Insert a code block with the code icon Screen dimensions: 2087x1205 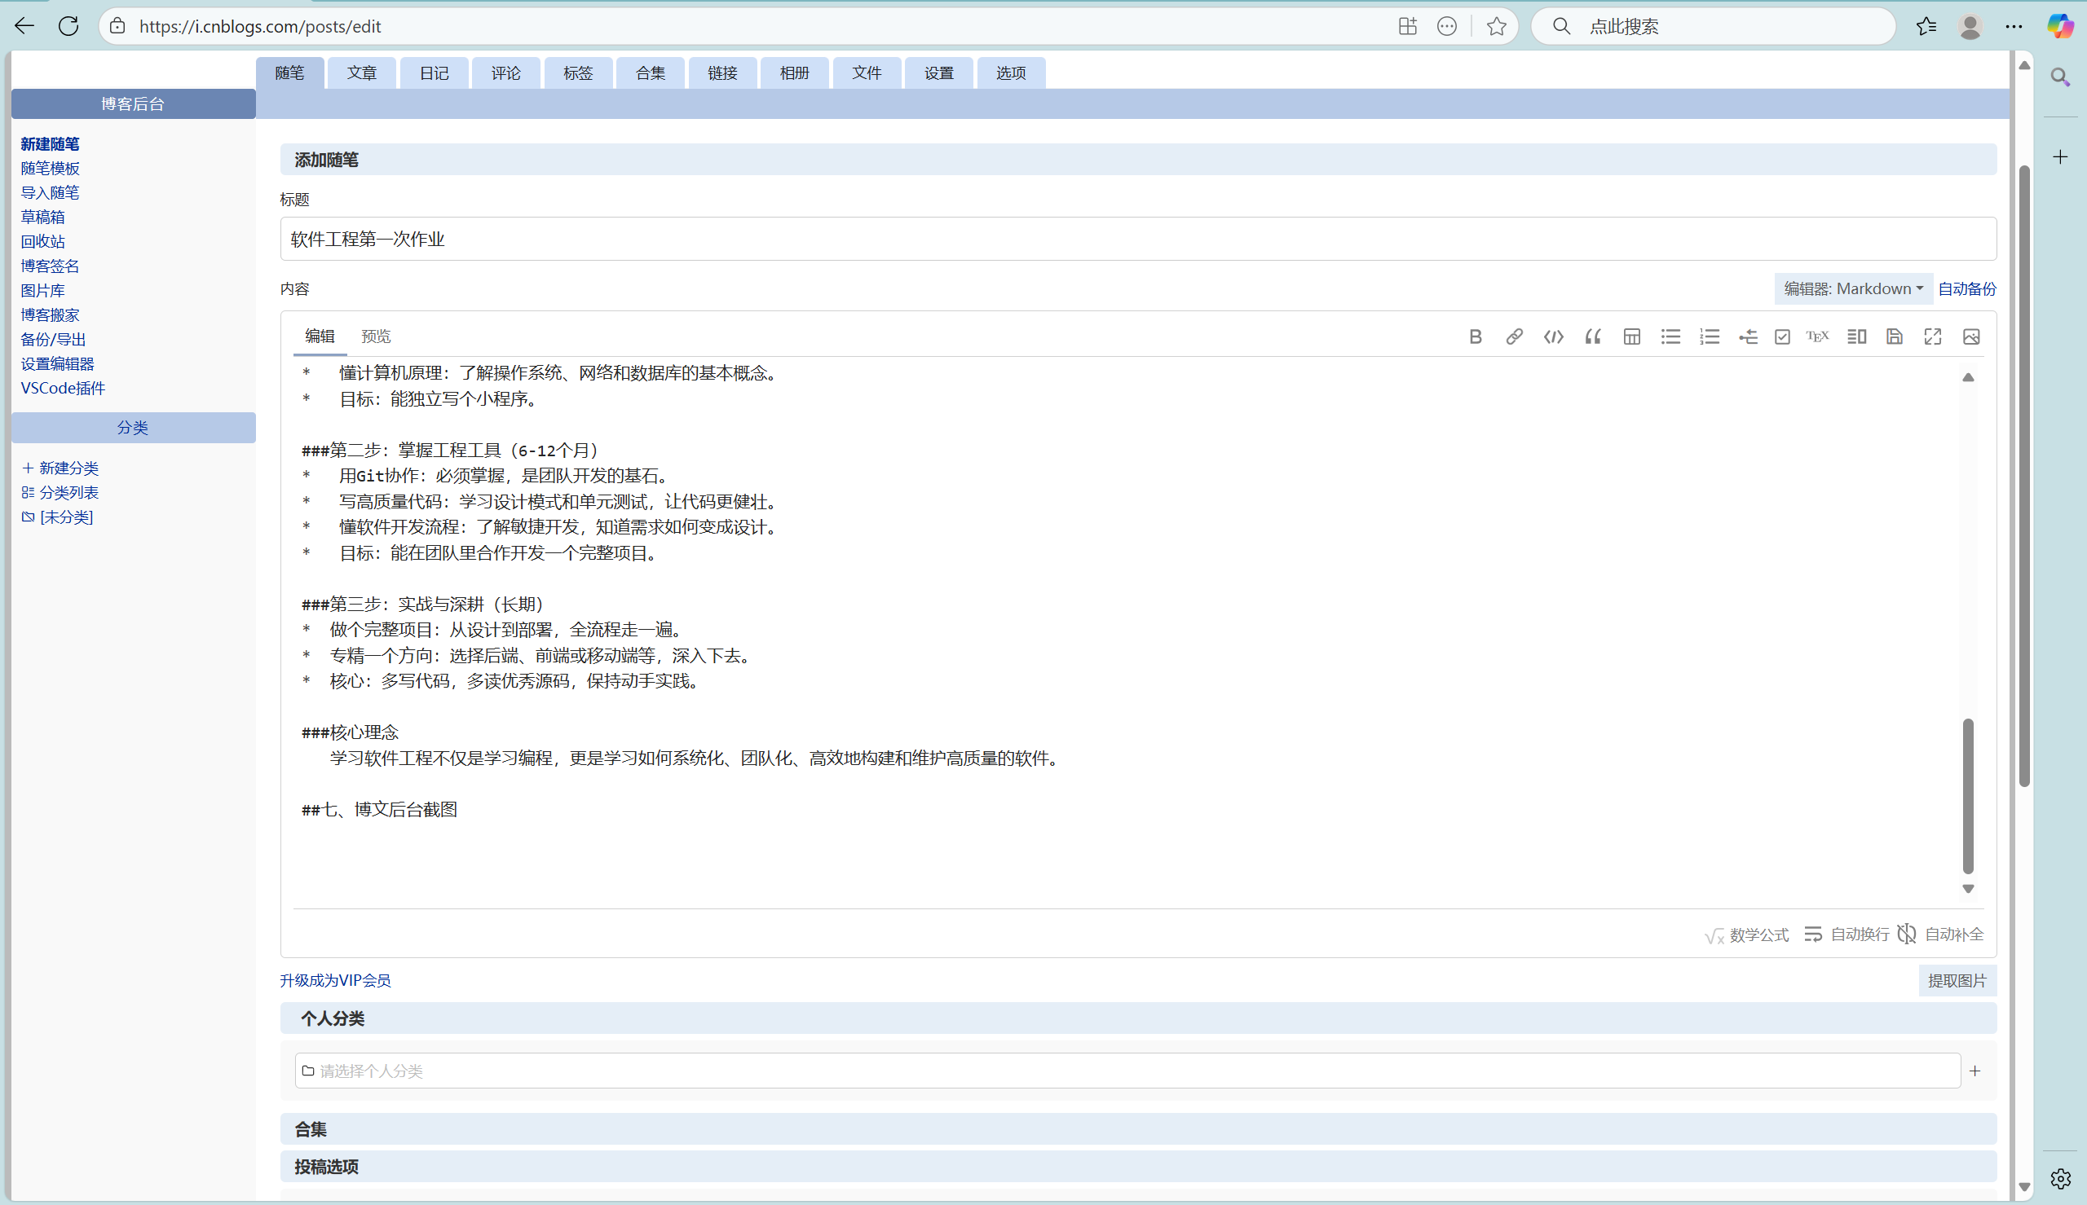click(1553, 336)
